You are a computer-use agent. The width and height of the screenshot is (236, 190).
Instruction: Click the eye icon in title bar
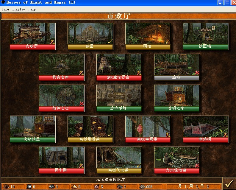click(x=3, y=2)
